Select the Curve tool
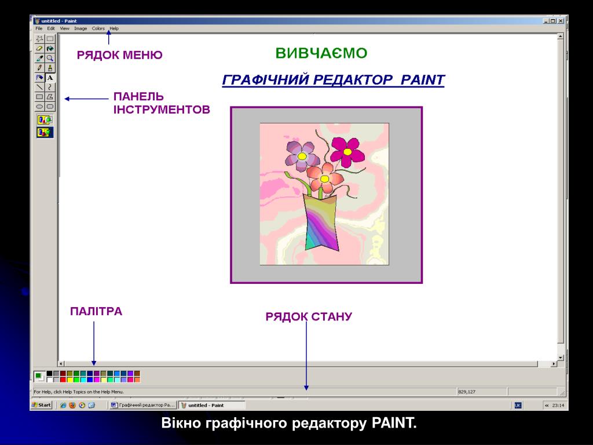The width and height of the screenshot is (593, 445). (x=50, y=87)
